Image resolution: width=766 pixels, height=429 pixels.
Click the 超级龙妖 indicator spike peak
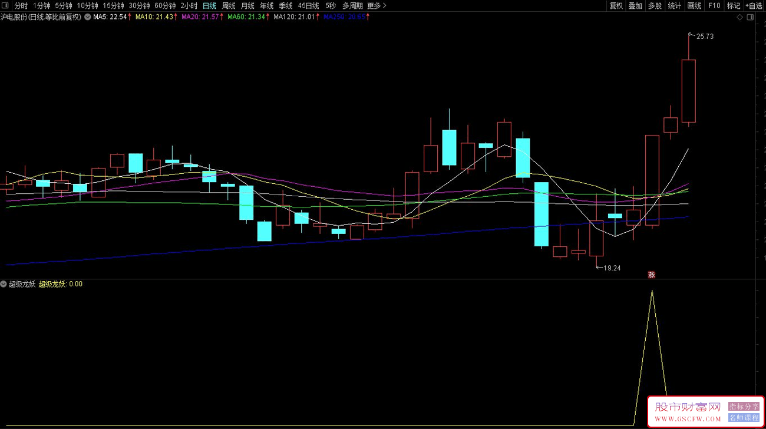pyautogui.click(x=652, y=291)
